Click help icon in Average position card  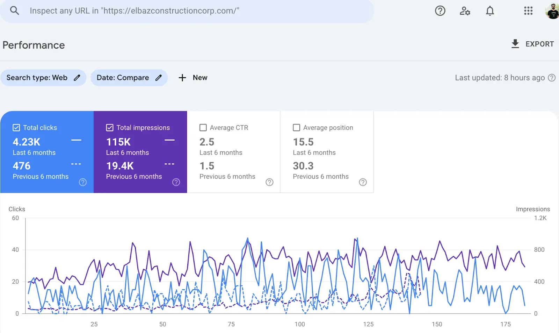coord(363,182)
